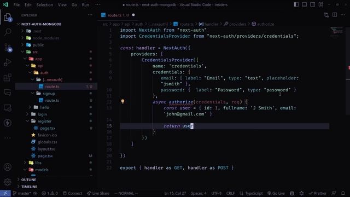Open the Thunder Client lightning icon
This screenshot has height=197, width=350.
(x=8, y=123)
